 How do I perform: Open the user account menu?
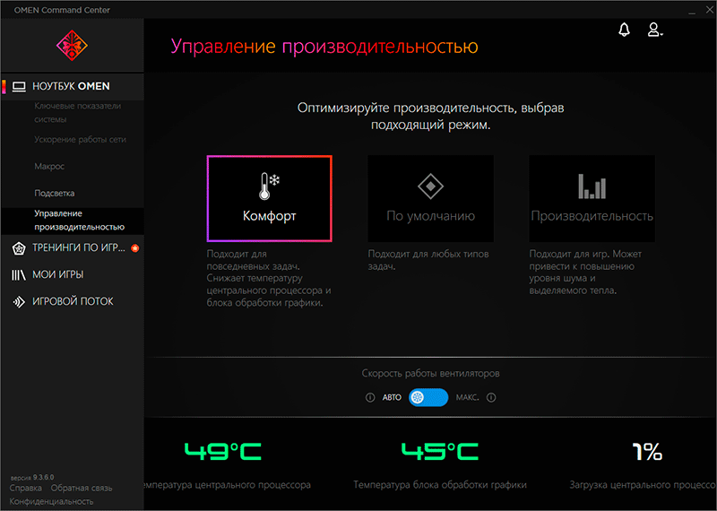[655, 30]
